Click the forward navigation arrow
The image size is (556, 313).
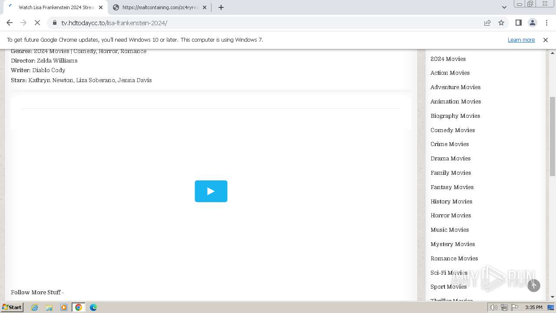(x=23, y=23)
